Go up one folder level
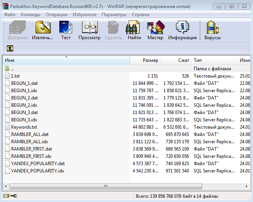The width and height of the screenshot is (253, 202). tap(10, 48)
